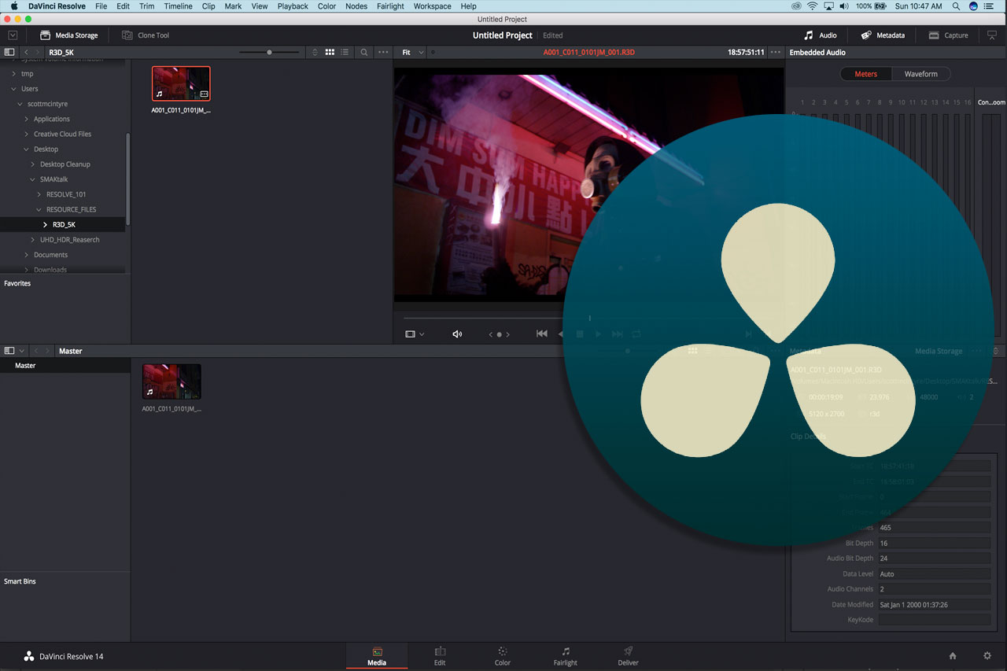Expand the Applications folder

(26, 119)
